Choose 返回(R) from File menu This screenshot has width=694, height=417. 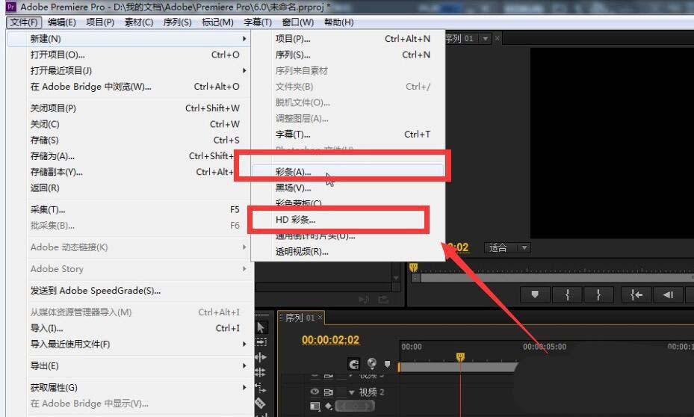129,188
